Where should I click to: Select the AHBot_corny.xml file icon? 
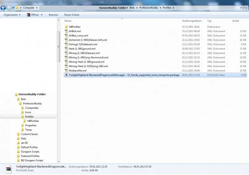coord(66,35)
